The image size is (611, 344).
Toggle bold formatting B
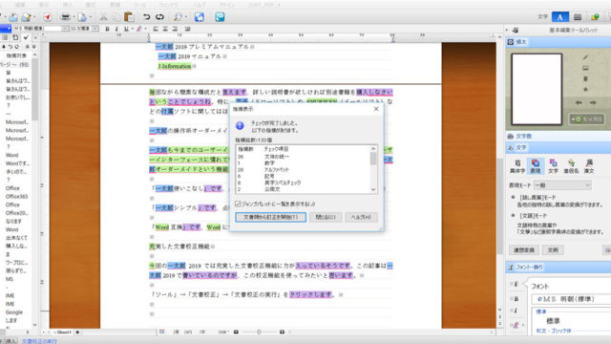(108, 29)
